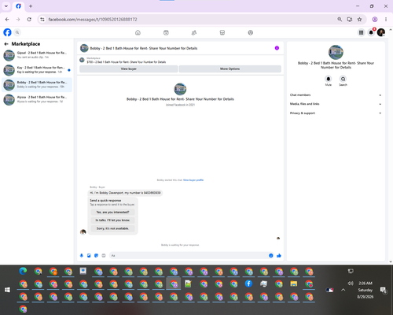
Task: Open the Windows notification center icon
Action: pos(384,290)
